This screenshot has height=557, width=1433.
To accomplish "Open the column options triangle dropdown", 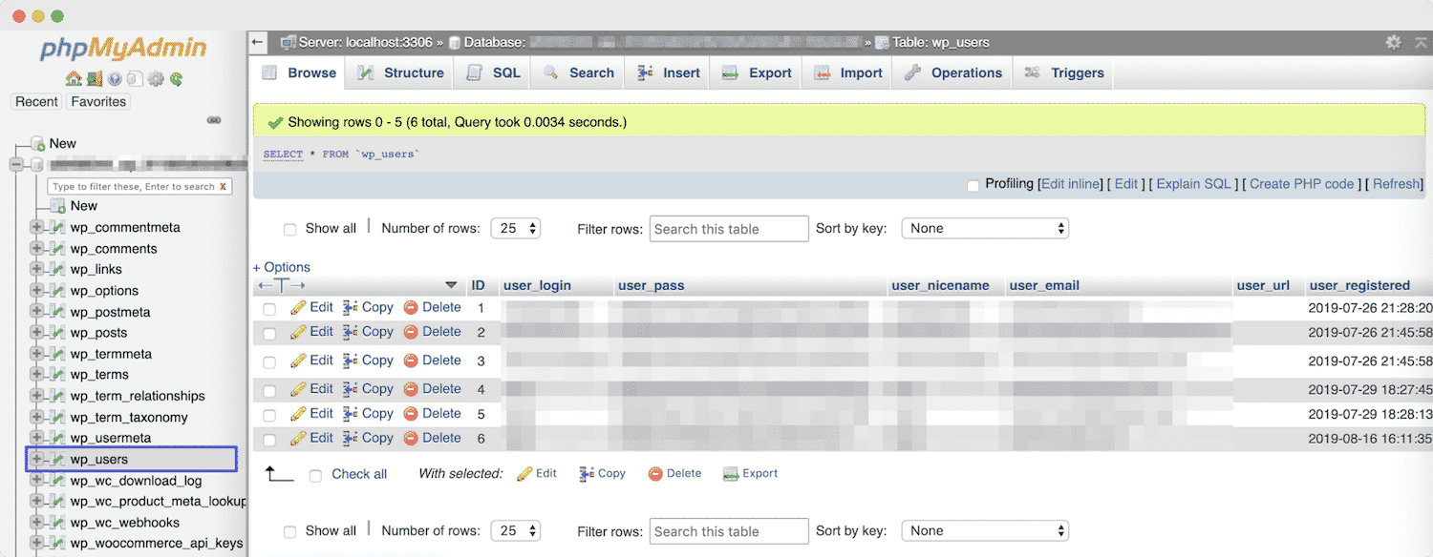I will [x=451, y=285].
